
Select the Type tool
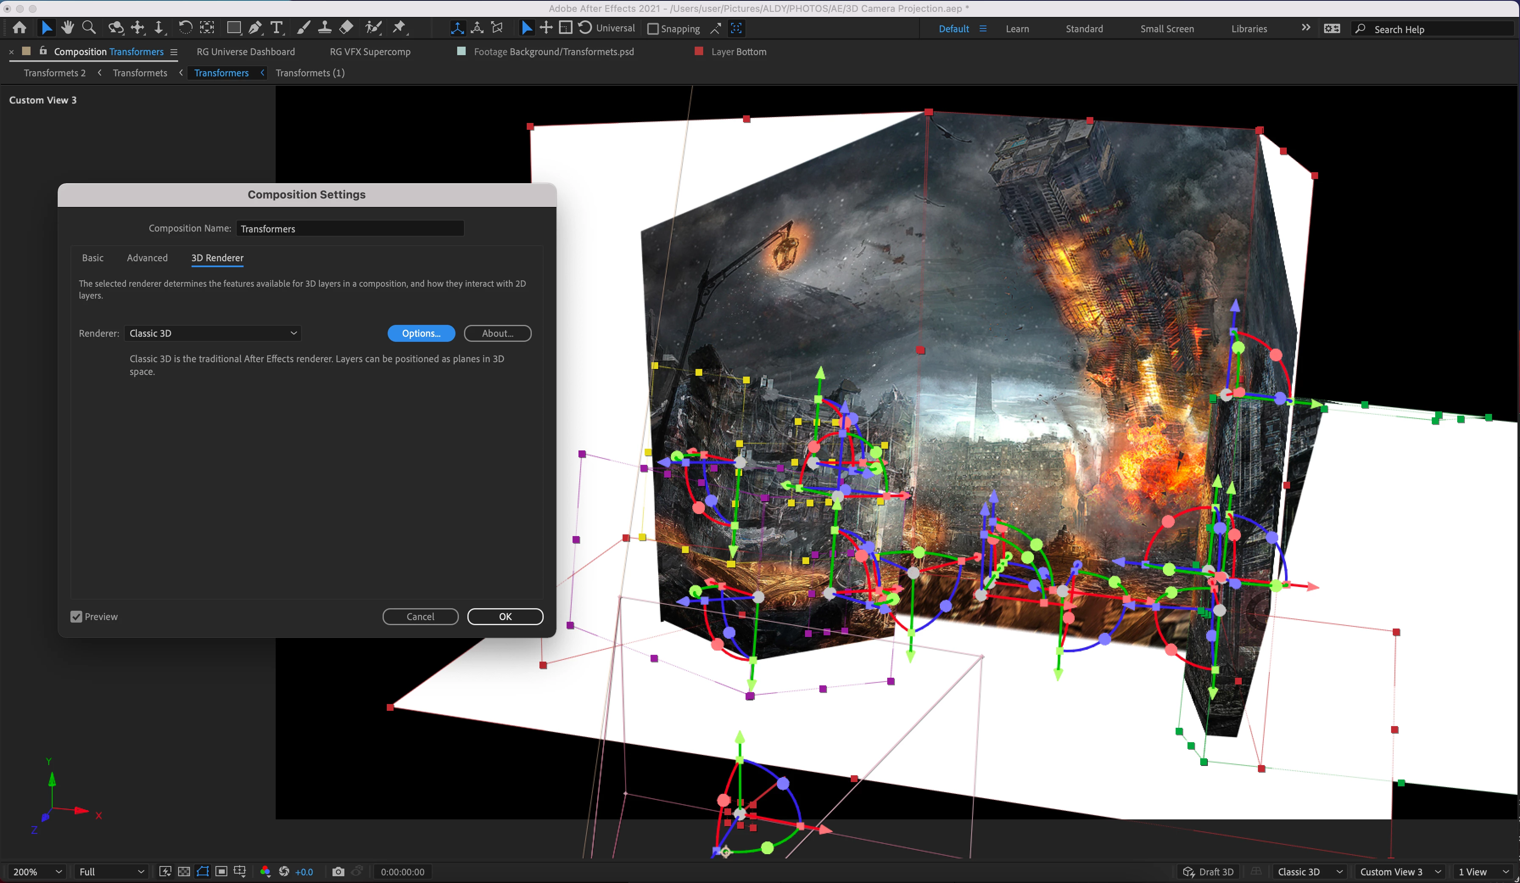(276, 28)
